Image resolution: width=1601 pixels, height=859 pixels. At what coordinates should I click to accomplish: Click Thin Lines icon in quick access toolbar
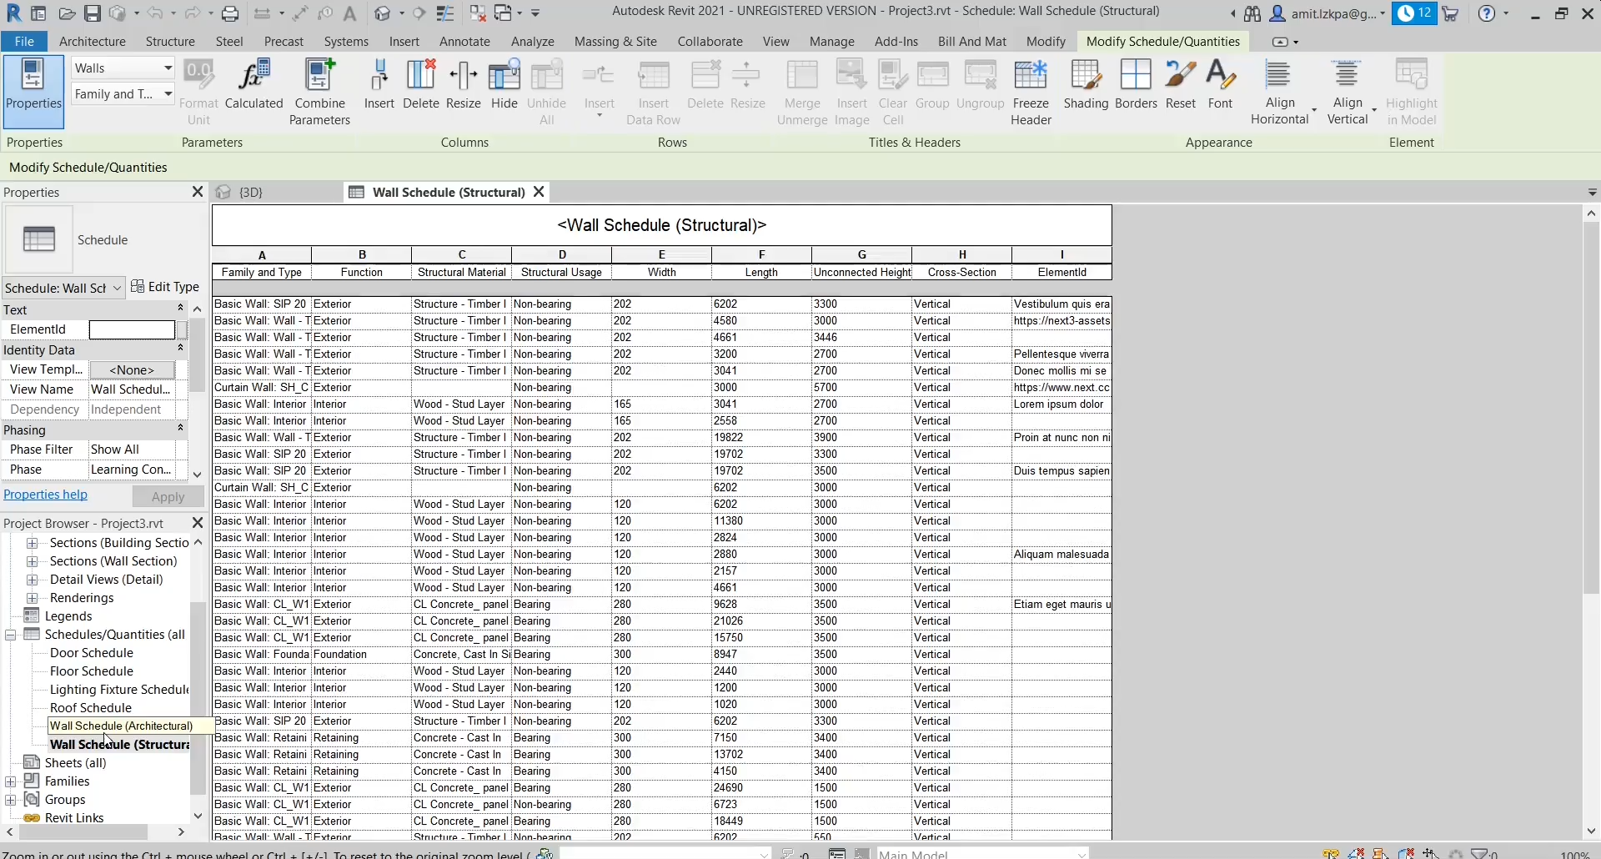click(x=445, y=13)
